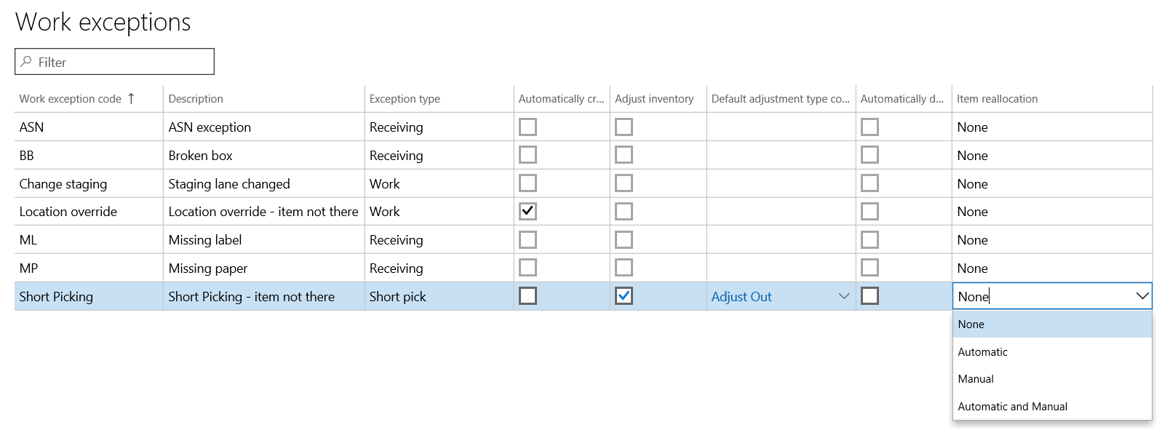Toggle Automatically decrement checkbox for Short Picking row
Screen dimensions: 1170x430
coord(869,296)
